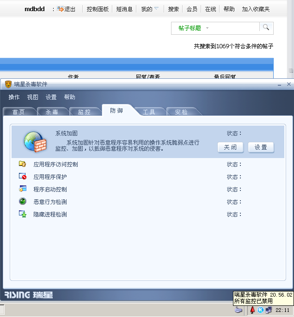Click the forum search text input field

coord(234,28)
